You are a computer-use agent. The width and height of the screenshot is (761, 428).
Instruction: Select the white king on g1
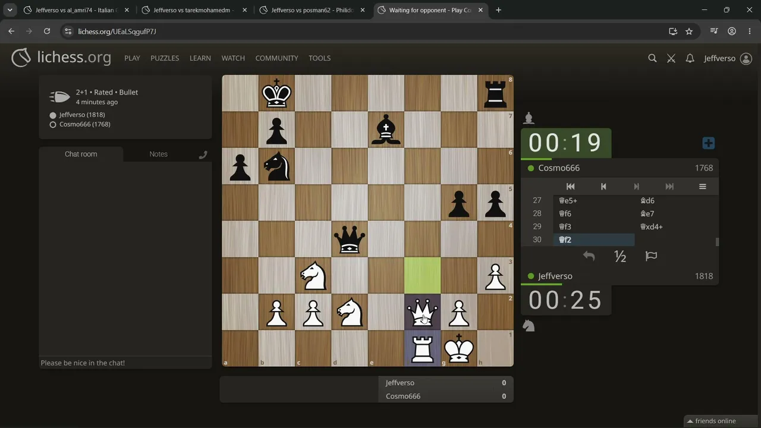pos(459,348)
